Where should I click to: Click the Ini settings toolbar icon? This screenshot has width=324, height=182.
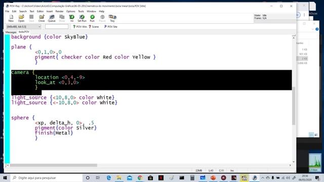tap(72, 18)
